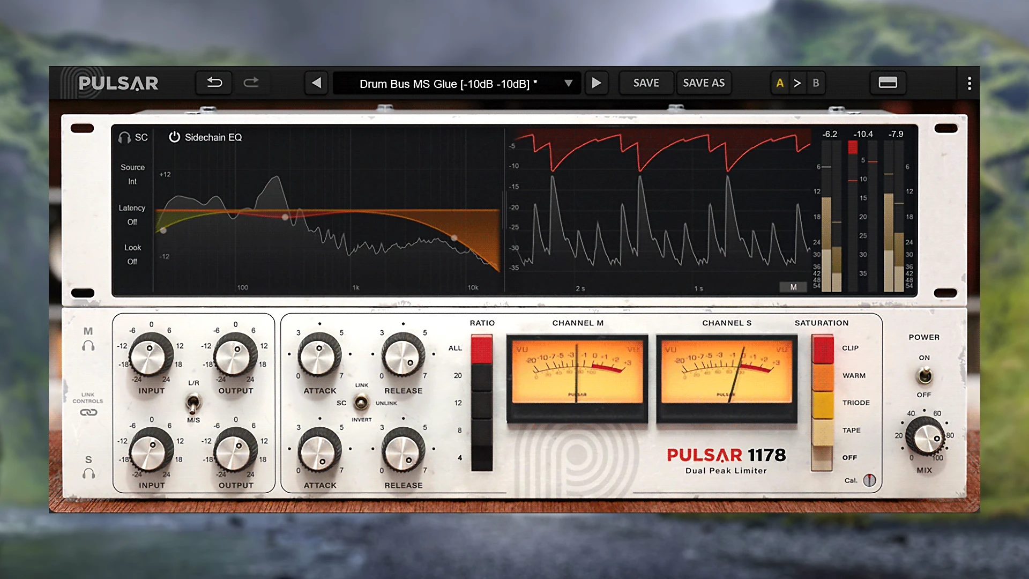Toggle the Link Controls chain icon

pyautogui.click(x=88, y=412)
